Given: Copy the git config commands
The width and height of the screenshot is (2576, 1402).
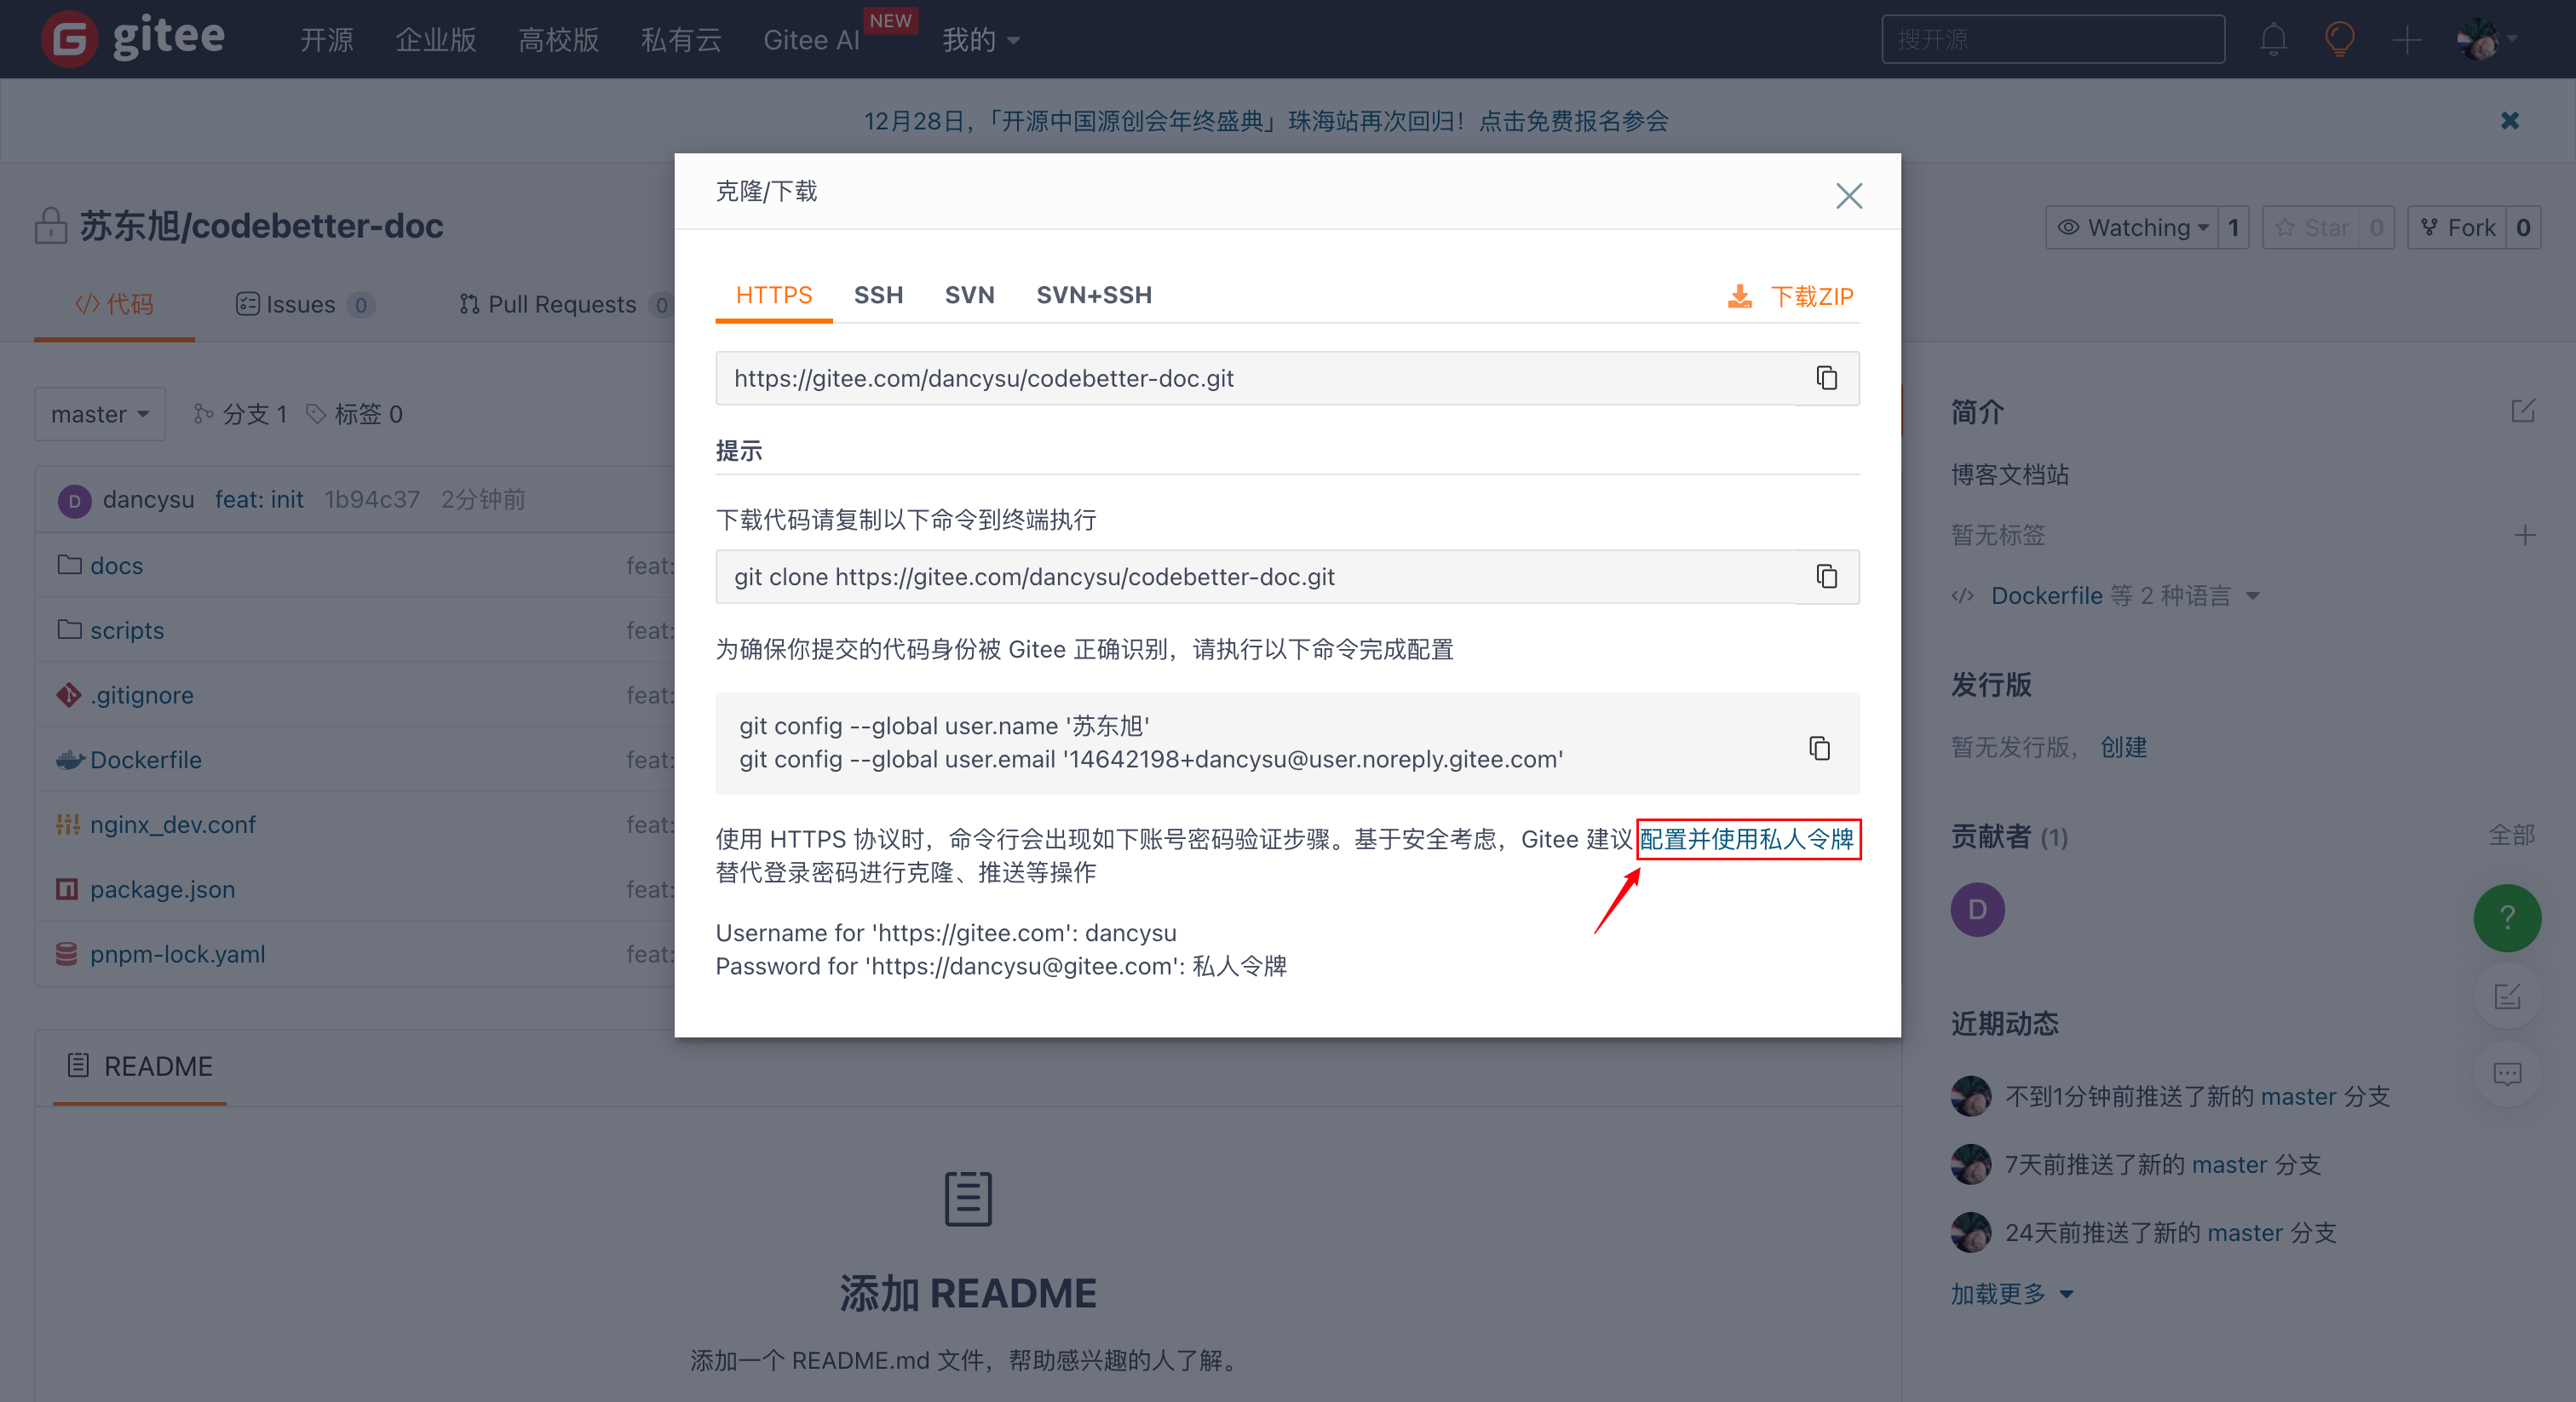Looking at the screenshot, I should point(1819,748).
